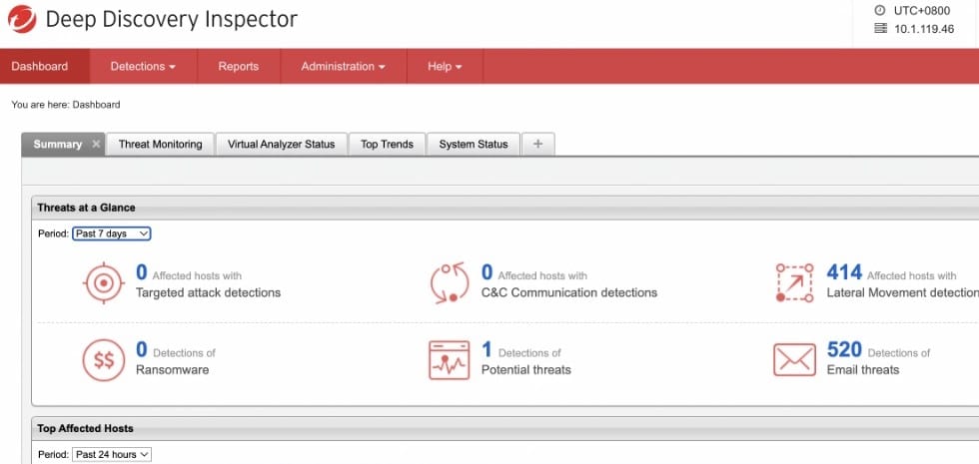
Task: Click the 'Email threats' label
Action: 863,370
